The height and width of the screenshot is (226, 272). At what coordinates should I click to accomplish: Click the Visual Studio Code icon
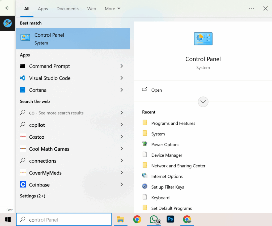pyautogui.click(x=23, y=78)
